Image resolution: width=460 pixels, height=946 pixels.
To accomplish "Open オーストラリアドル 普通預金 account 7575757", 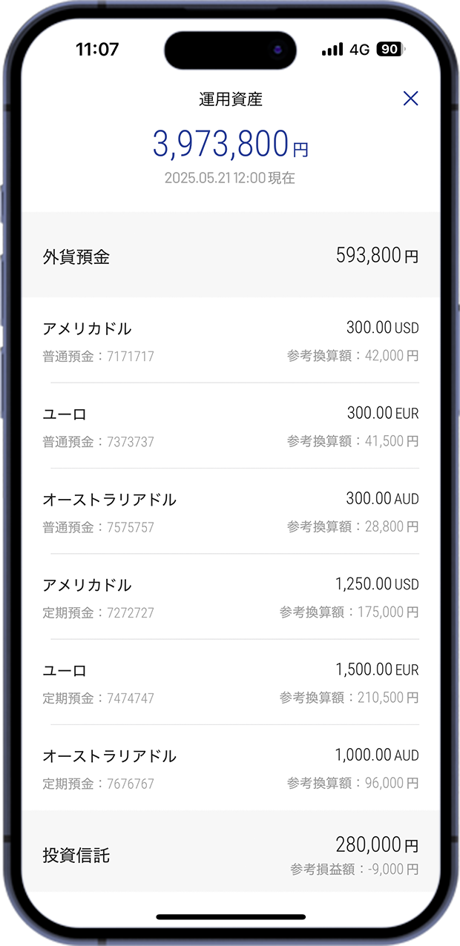I will click(x=230, y=512).
